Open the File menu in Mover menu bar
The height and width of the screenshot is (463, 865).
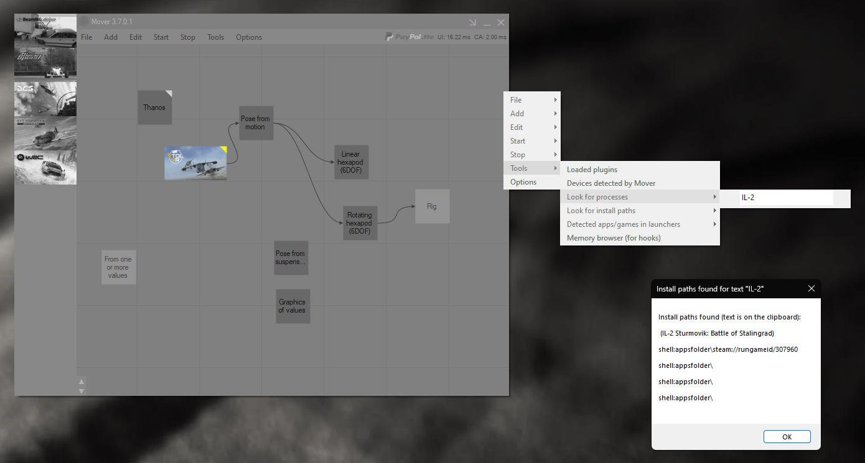tap(86, 37)
